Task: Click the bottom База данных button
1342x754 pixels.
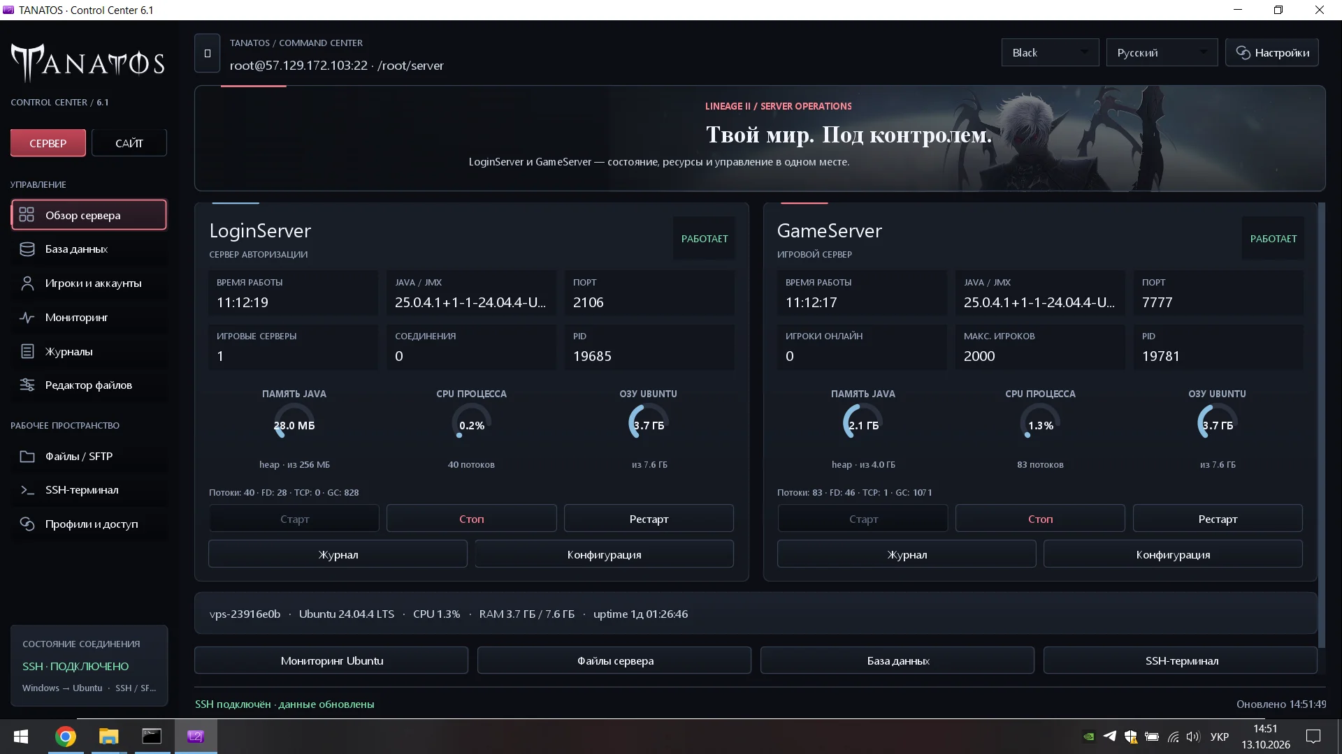Action: pyautogui.click(x=897, y=660)
